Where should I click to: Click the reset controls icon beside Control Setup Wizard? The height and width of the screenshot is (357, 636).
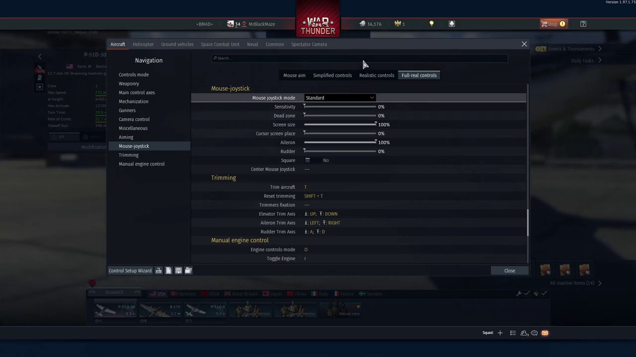159,271
